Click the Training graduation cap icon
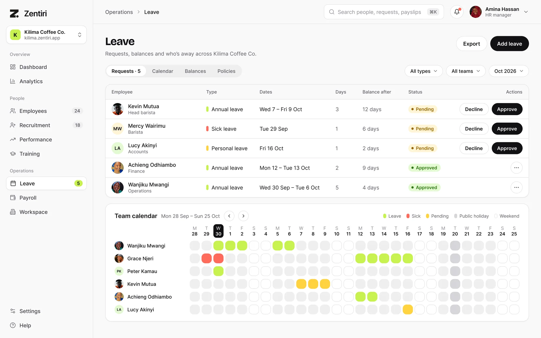 click(x=13, y=154)
